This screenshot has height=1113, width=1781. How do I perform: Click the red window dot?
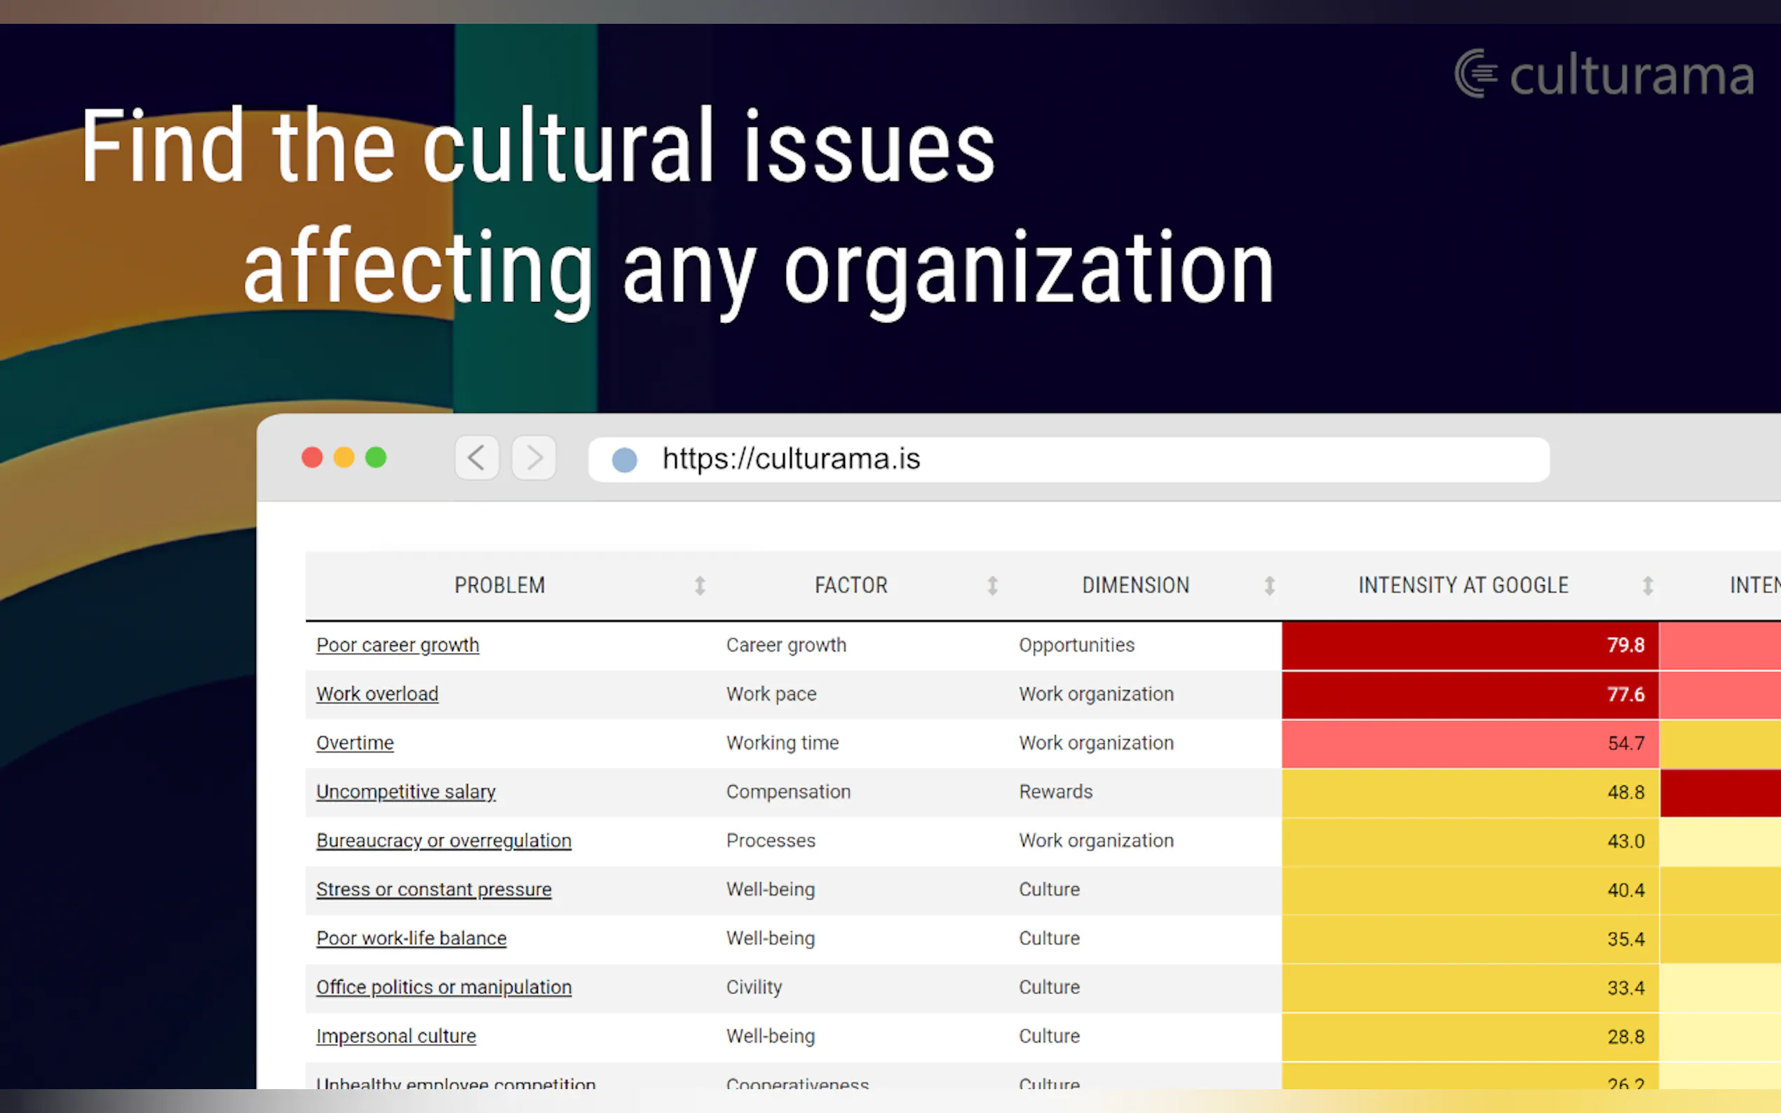(x=312, y=458)
